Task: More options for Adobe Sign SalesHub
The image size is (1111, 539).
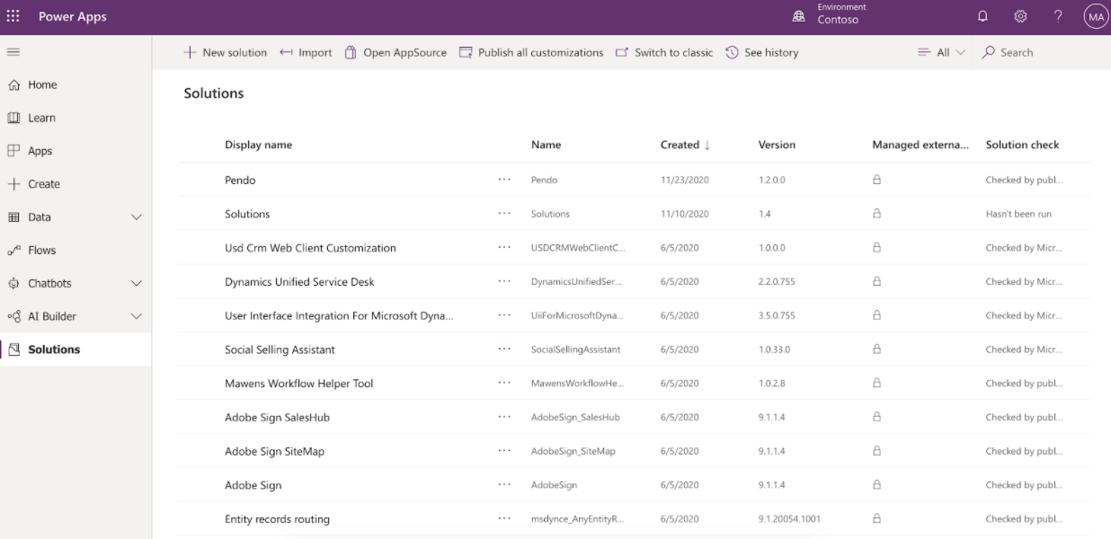Action: pos(504,417)
